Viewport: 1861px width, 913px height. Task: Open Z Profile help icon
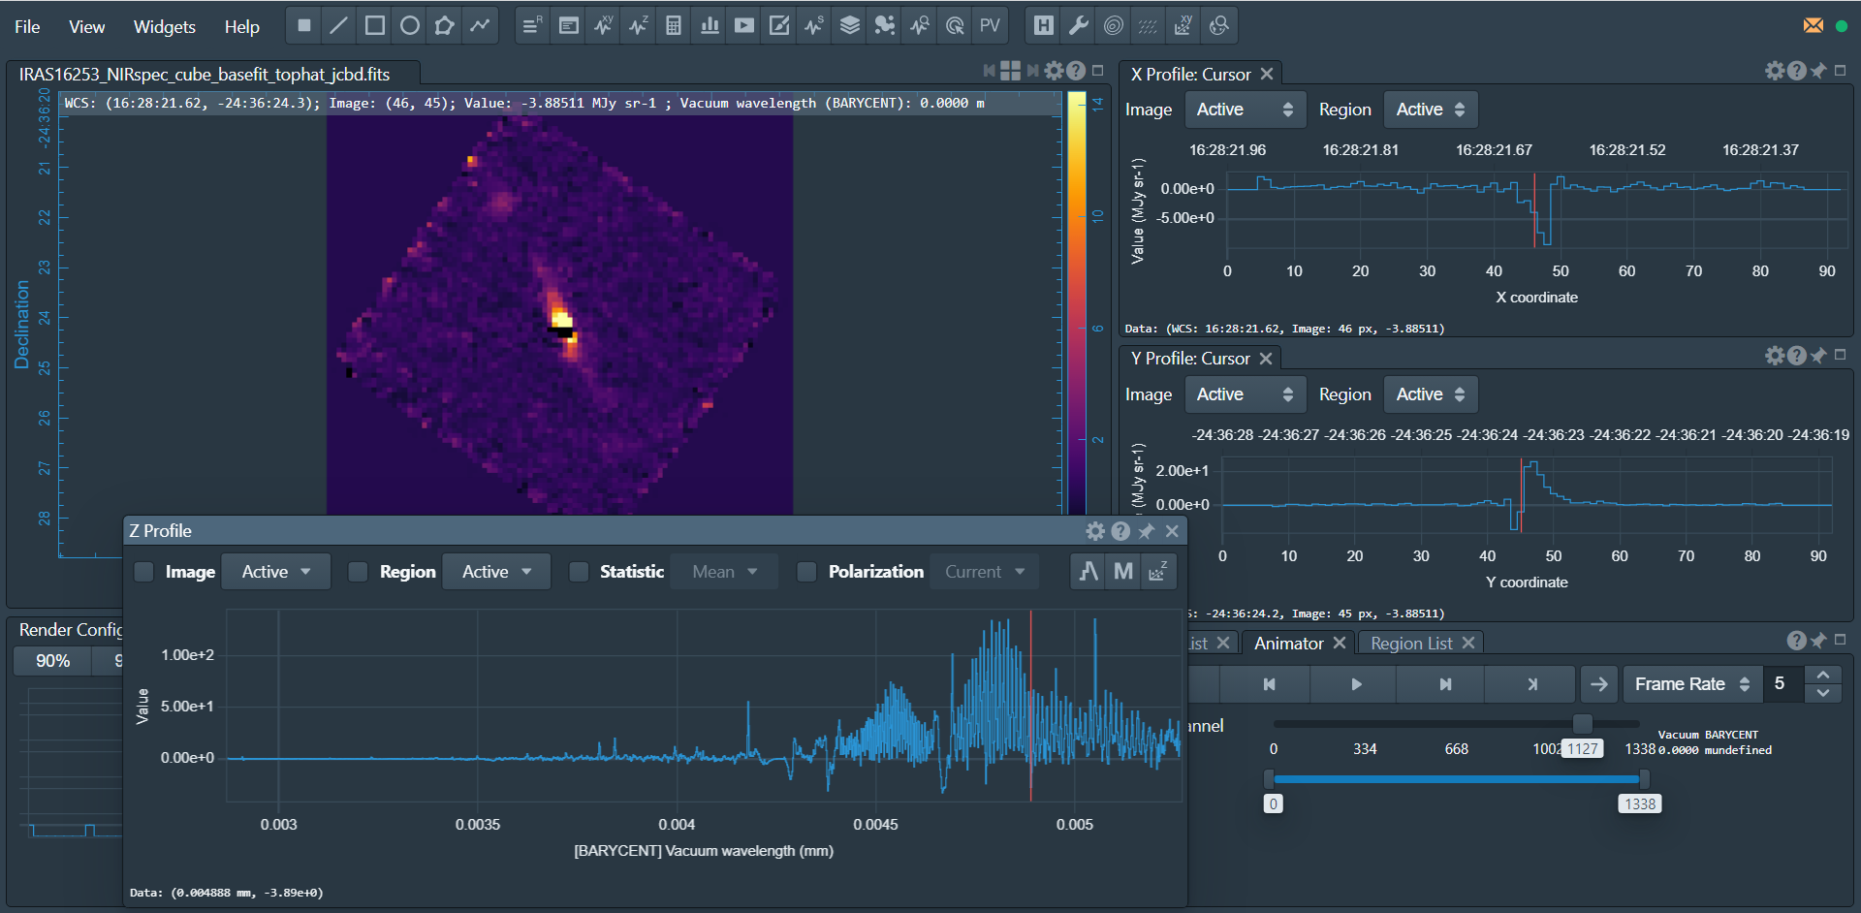point(1121,531)
